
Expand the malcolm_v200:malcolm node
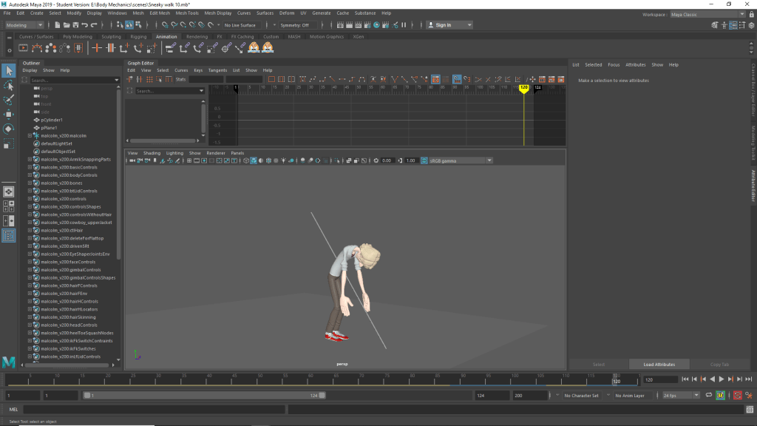30,135
